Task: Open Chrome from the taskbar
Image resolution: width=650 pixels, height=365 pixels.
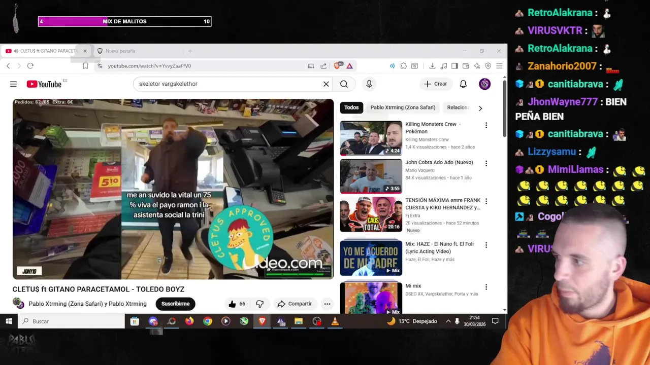Action: (x=208, y=321)
